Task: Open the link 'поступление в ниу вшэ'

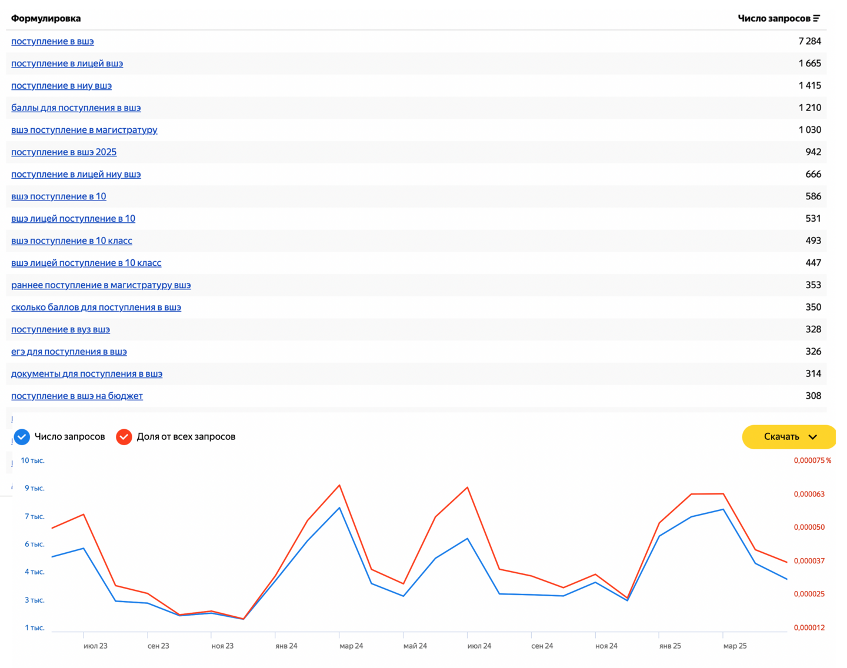Action: coord(61,86)
